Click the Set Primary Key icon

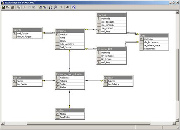(61, 7)
